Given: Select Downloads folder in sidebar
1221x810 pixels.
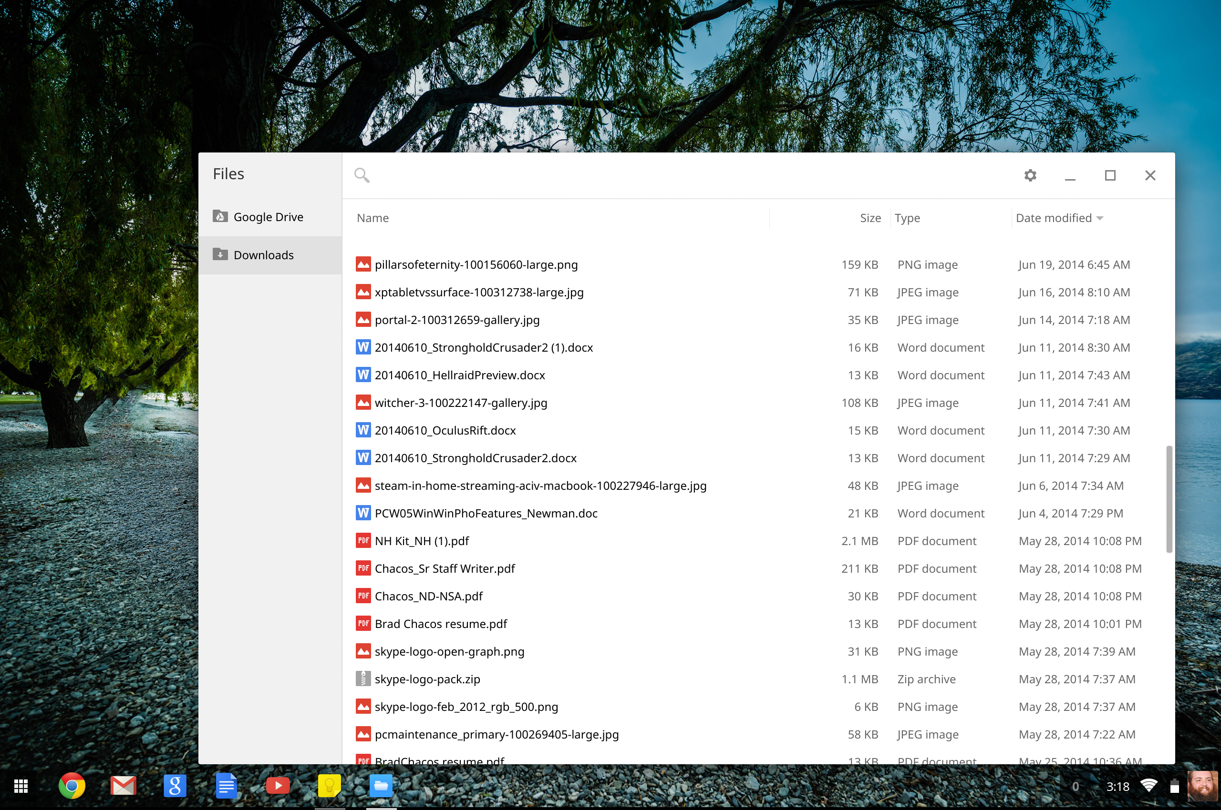Looking at the screenshot, I should click(262, 255).
